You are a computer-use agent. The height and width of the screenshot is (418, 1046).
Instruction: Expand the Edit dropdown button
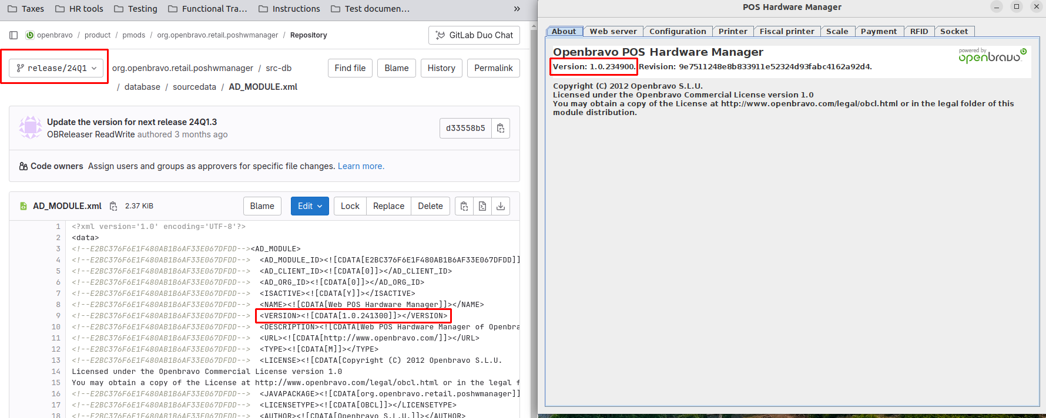pyautogui.click(x=310, y=206)
